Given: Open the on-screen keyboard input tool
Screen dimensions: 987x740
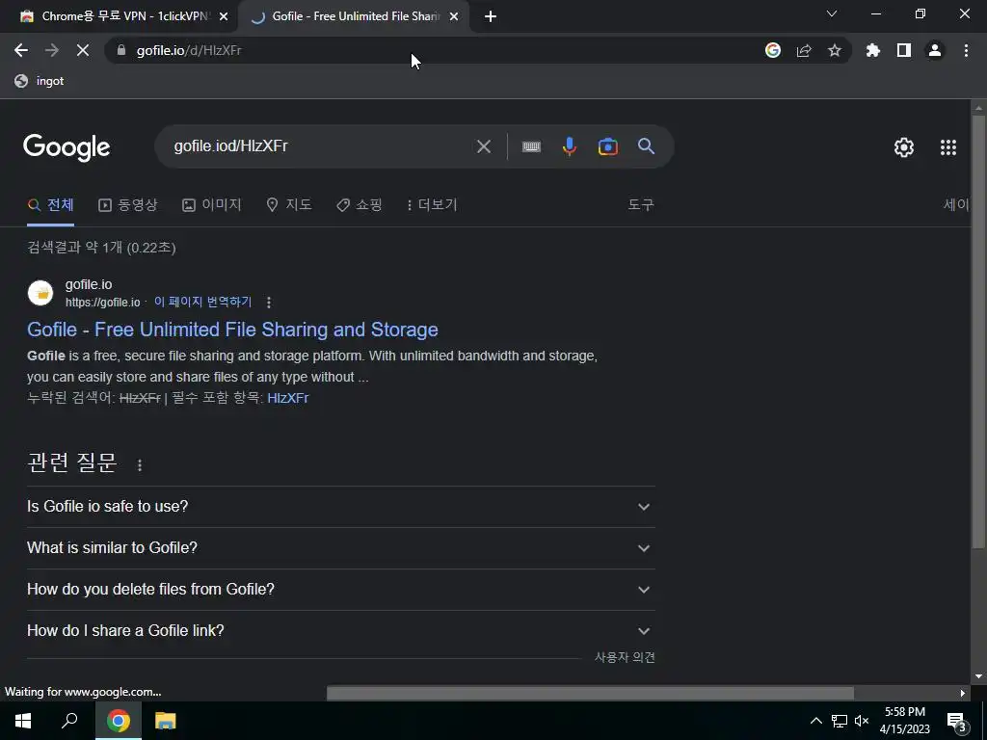Looking at the screenshot, I should (x=531, y=146).
